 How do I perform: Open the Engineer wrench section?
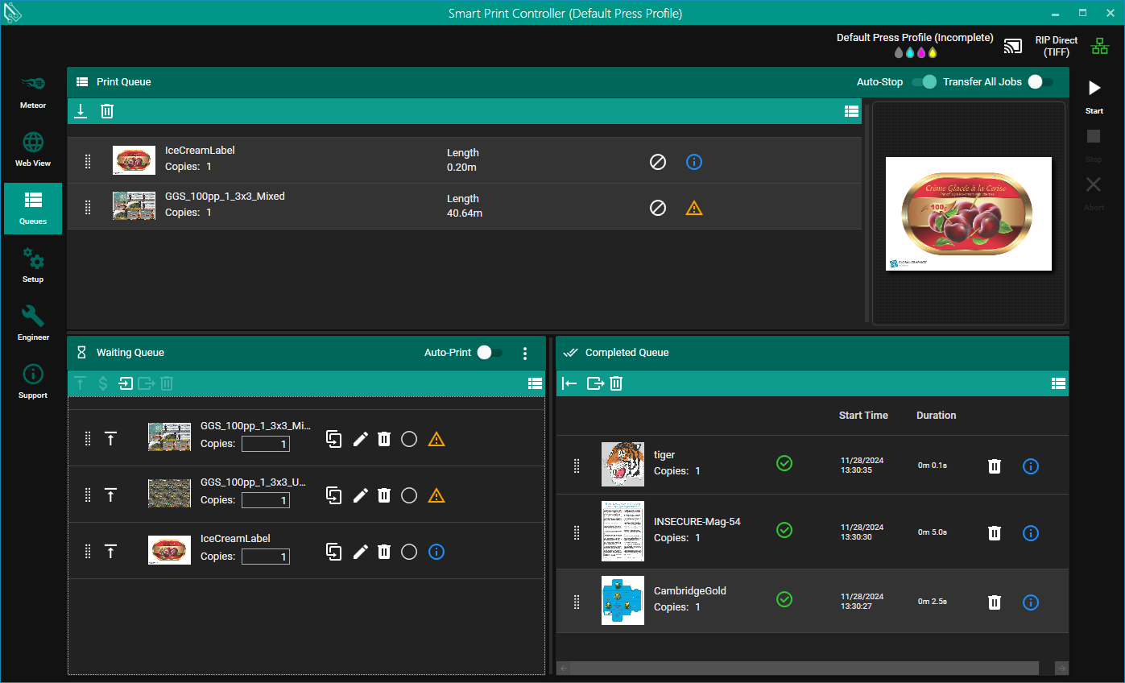(x=33, y=322)
